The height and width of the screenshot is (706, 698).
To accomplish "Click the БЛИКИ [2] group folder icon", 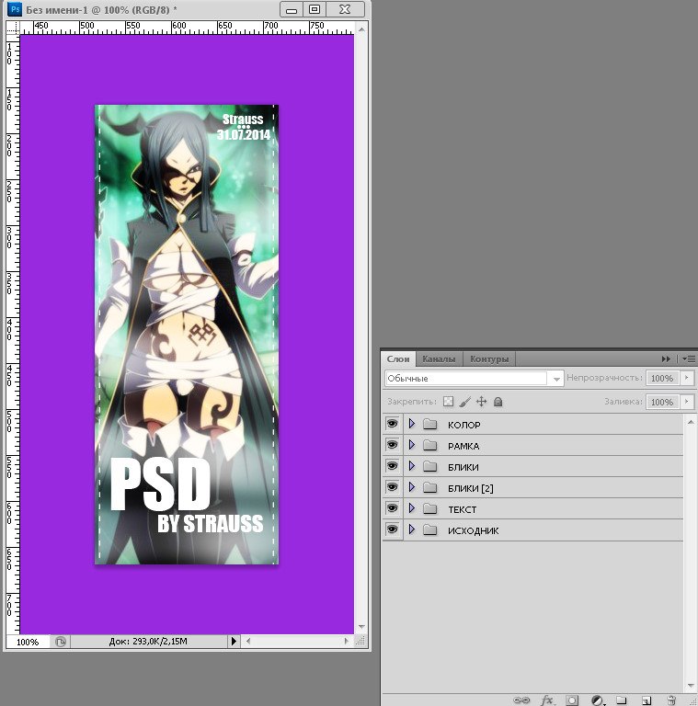I will (x=430, y=487).
